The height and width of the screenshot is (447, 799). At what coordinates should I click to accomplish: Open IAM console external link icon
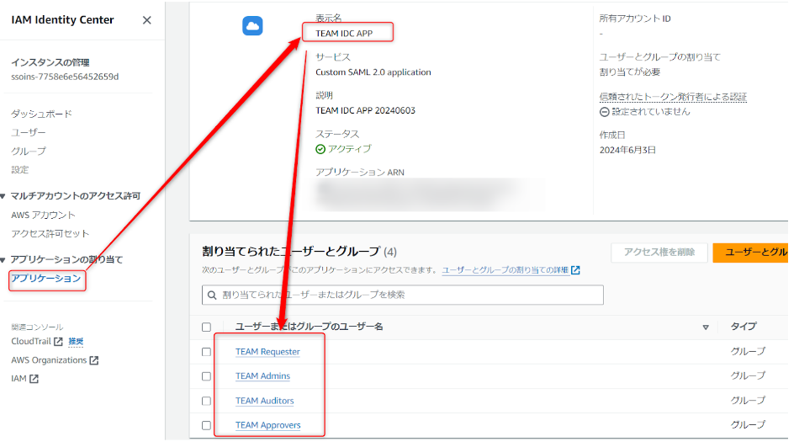pos(34,379)
